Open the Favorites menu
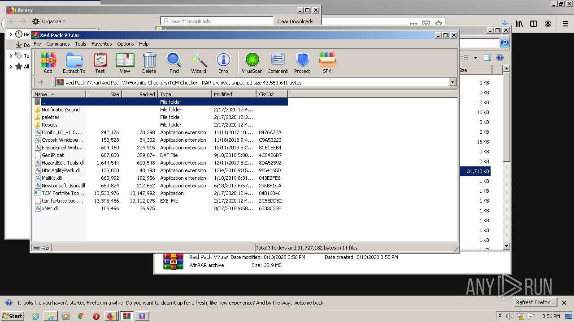 [102, 44]
